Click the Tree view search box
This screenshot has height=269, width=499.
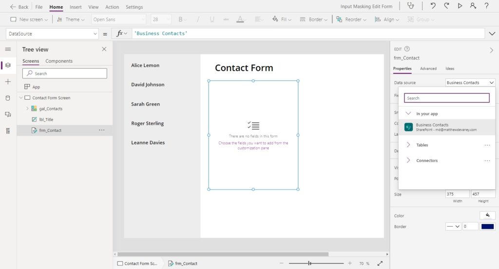pyautogui.click(x=65, y=73)
